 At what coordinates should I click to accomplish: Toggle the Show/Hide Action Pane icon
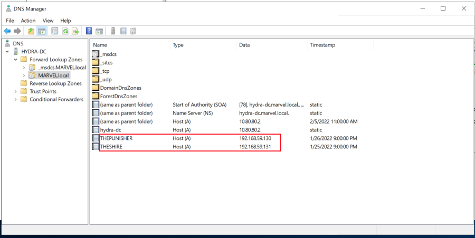[x=99, y=31]
